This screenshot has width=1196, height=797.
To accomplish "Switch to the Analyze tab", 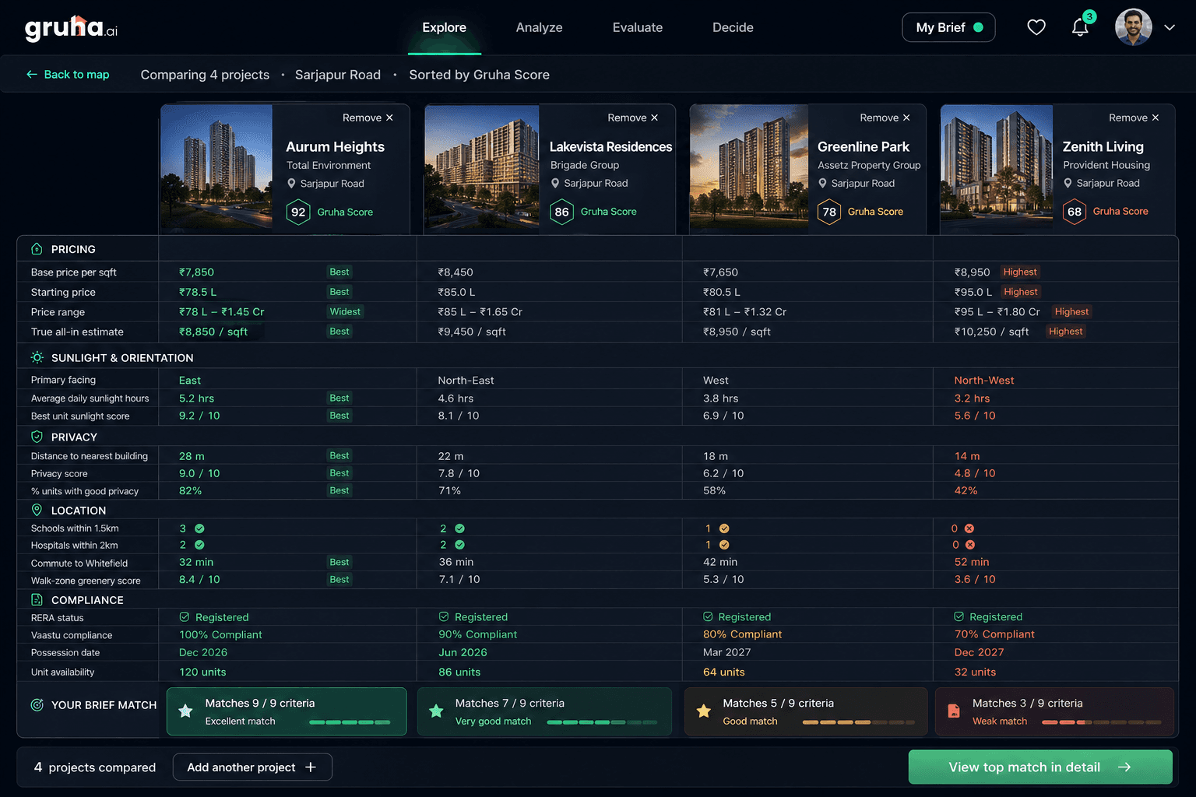I will [539, 28].
